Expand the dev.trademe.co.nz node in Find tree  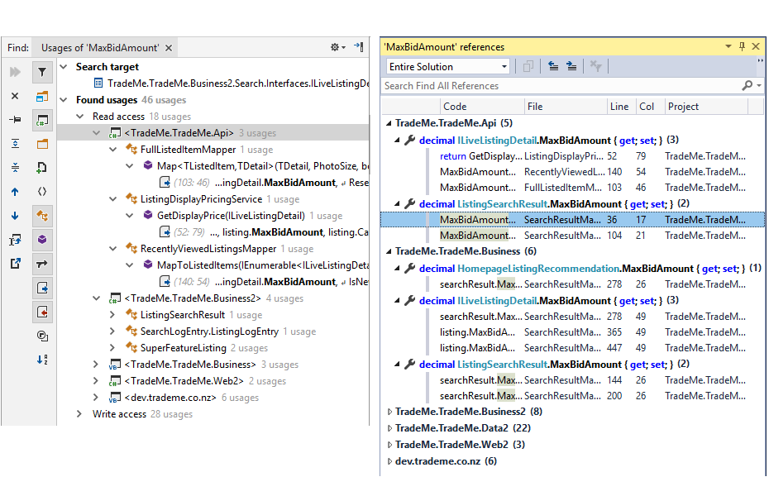[97, 398]
